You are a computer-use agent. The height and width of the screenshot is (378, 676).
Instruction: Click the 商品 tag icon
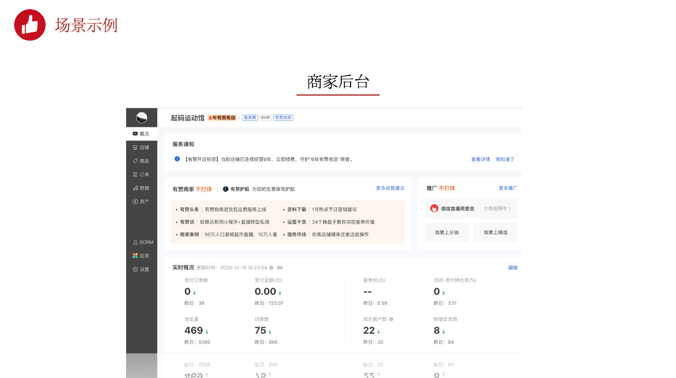[x=135, y=161]
